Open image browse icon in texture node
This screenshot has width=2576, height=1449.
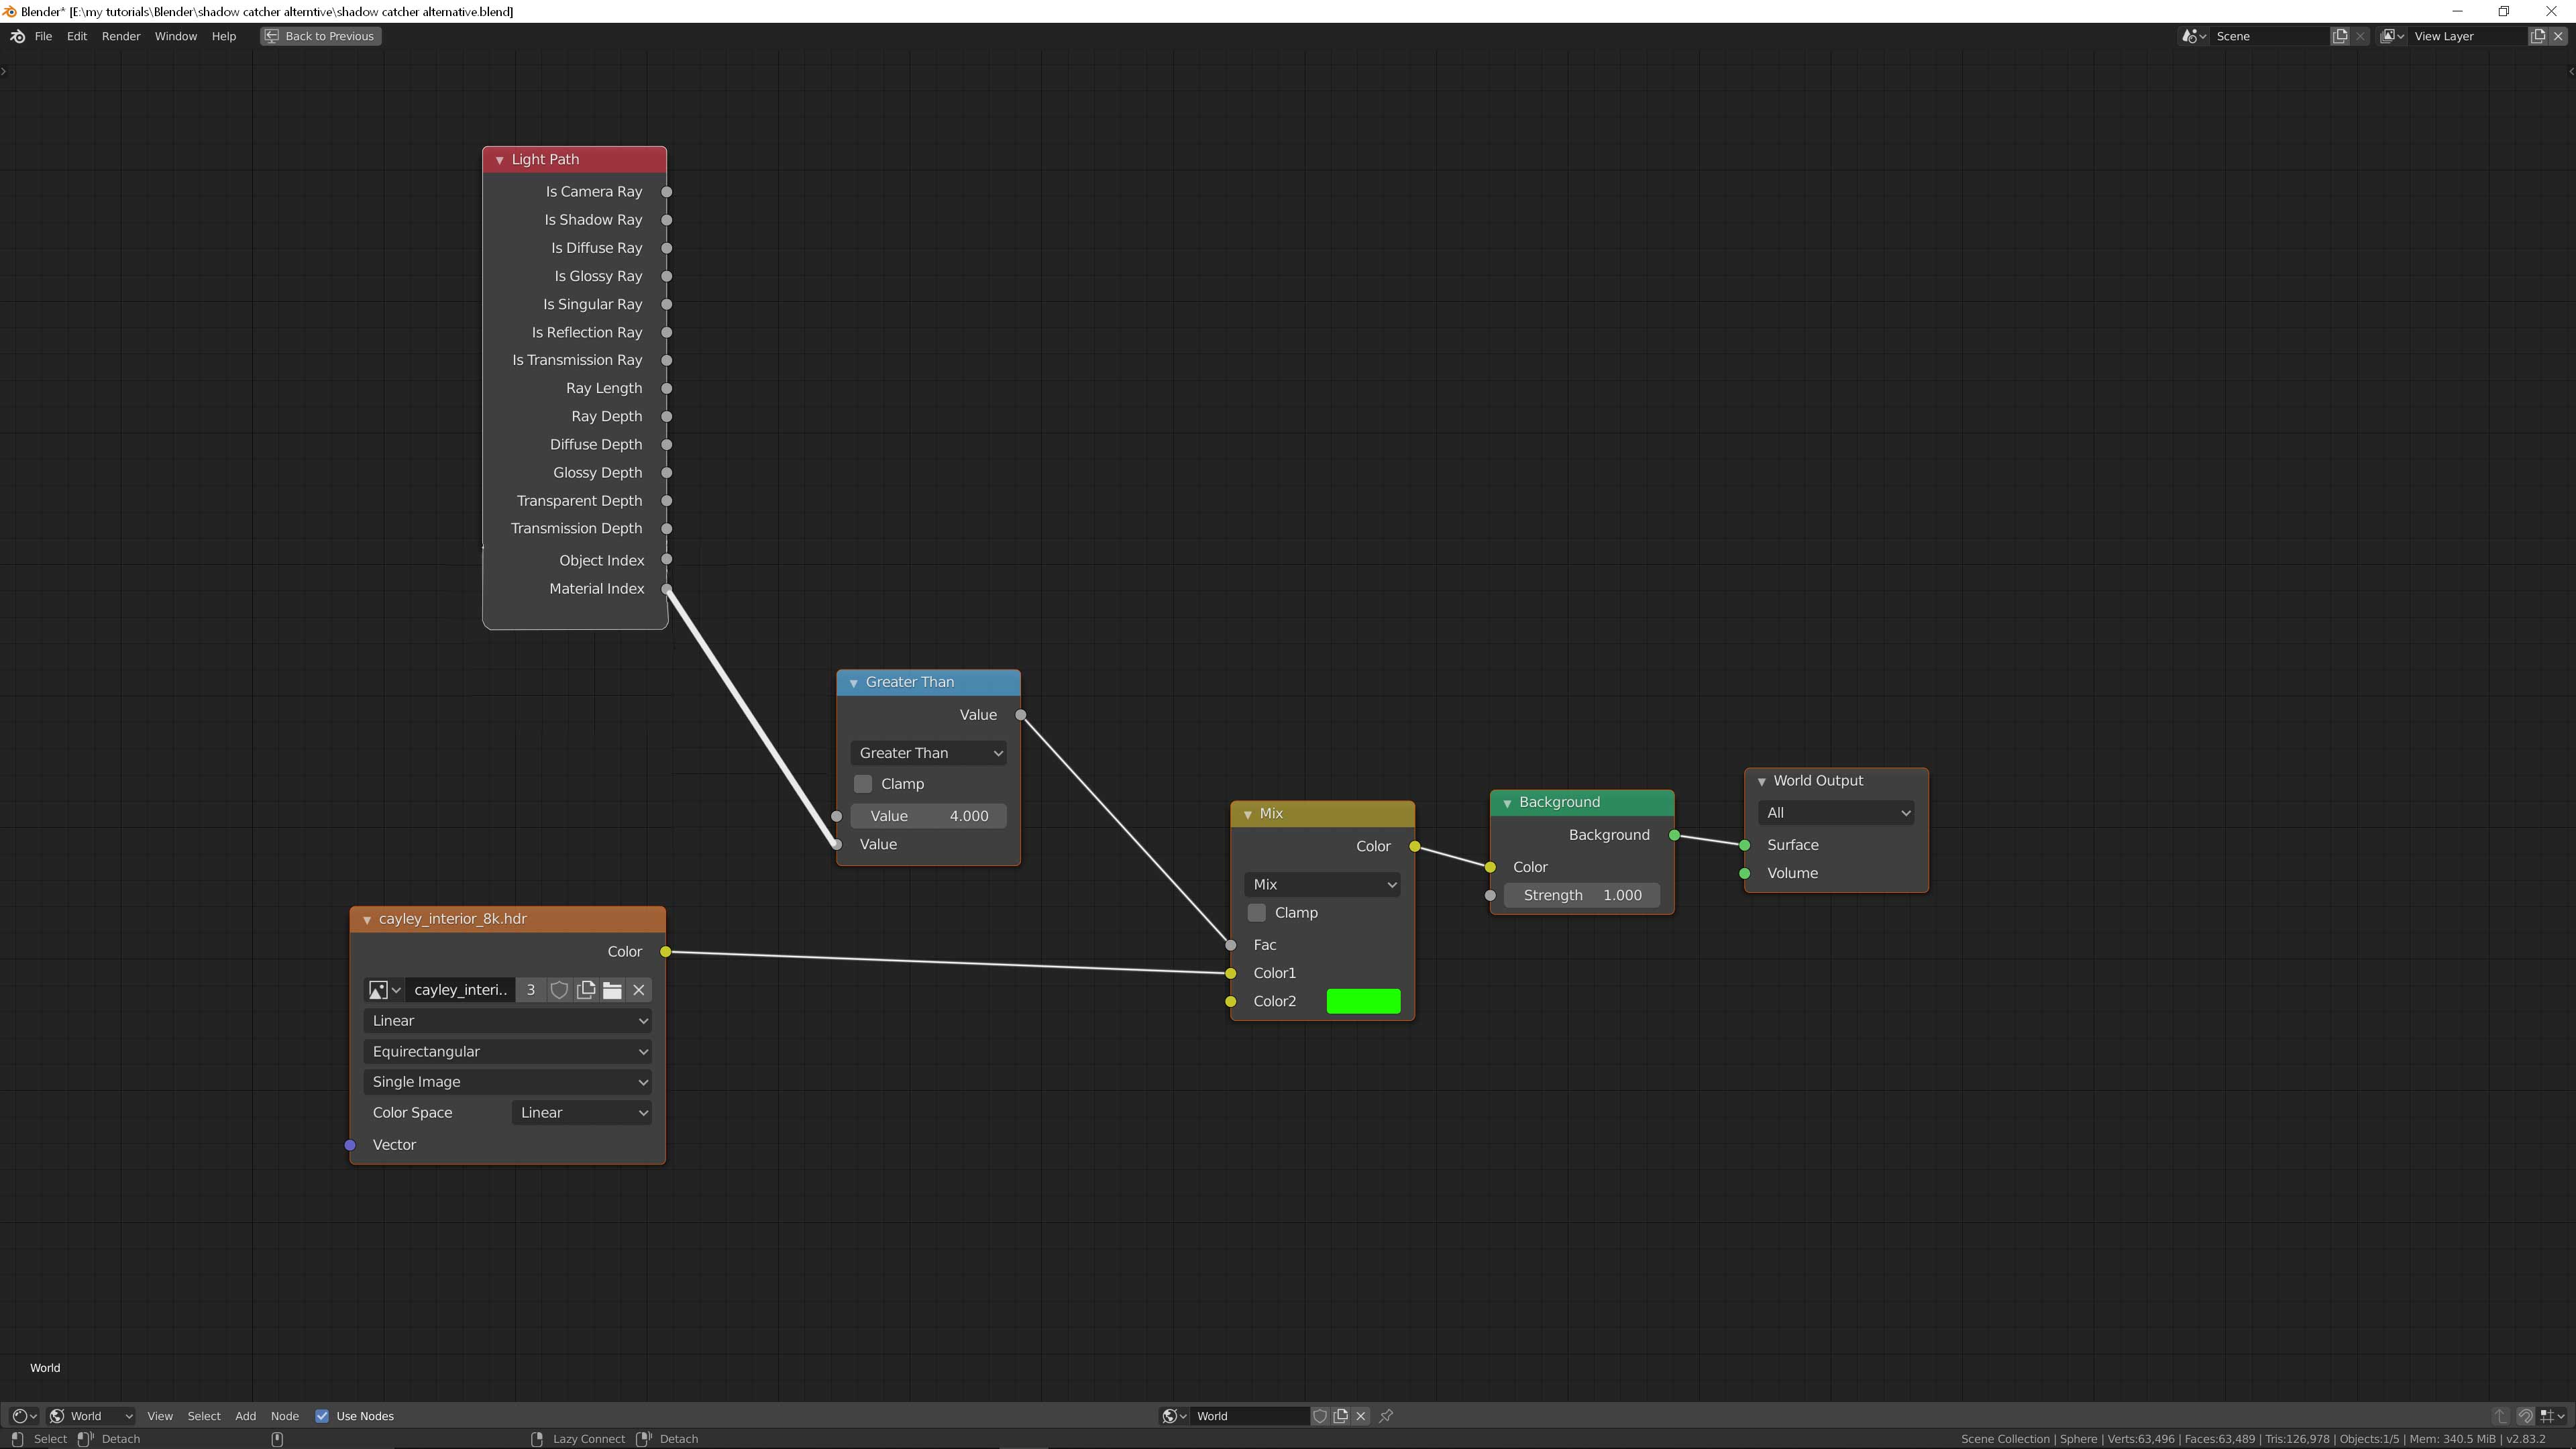click(384, 990)
